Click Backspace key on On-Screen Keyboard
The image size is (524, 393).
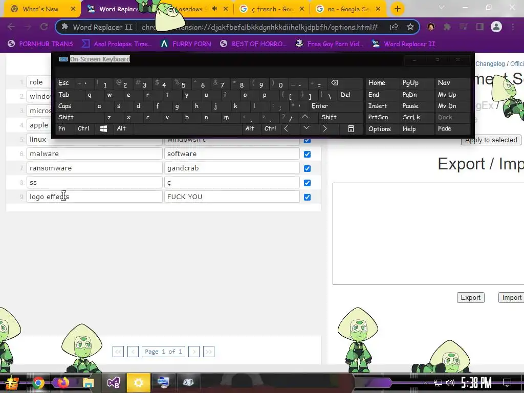tap(335, 83)
